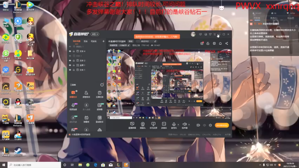Click the filter funnel icon in title bar
The width and height of the screenshot is (299, 168).
coord(210,34)
